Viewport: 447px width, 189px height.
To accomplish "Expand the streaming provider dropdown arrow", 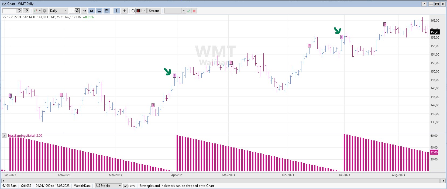I will (x=144, y=11).
